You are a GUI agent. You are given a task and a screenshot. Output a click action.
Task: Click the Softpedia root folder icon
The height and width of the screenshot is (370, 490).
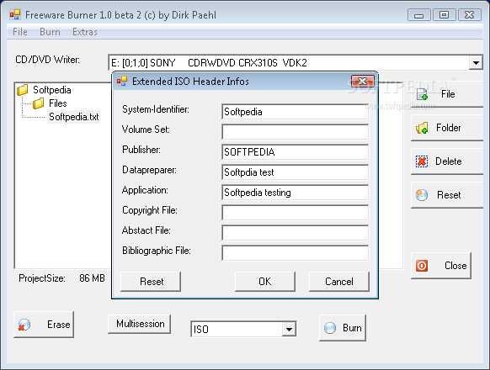23,90
